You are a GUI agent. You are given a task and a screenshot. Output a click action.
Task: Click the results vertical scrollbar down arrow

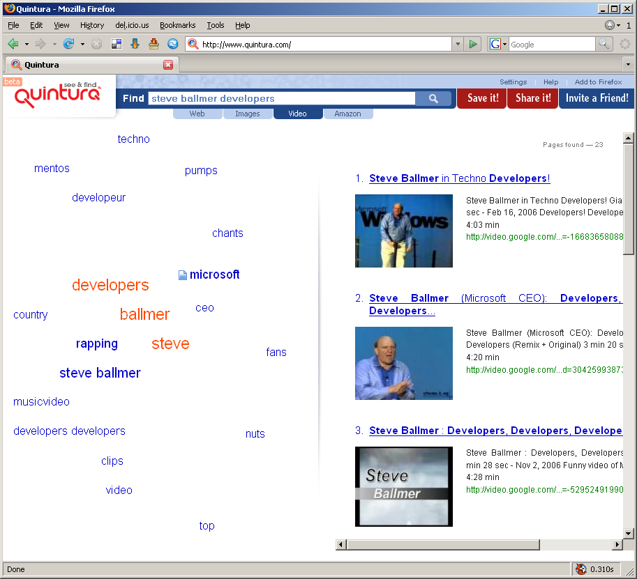click(628, 533)
